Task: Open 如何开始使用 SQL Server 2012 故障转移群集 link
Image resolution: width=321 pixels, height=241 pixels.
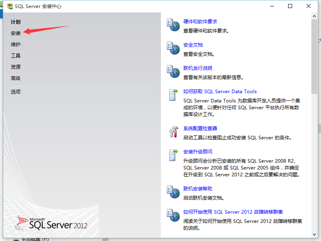Action: click(x=233, y=212)
